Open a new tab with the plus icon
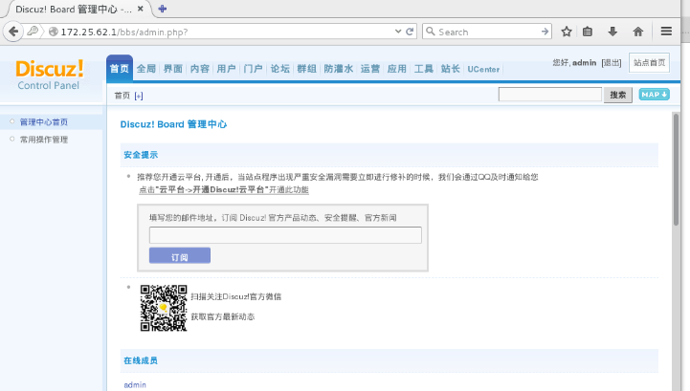This screenshot has width=690, height=391. 163,9
